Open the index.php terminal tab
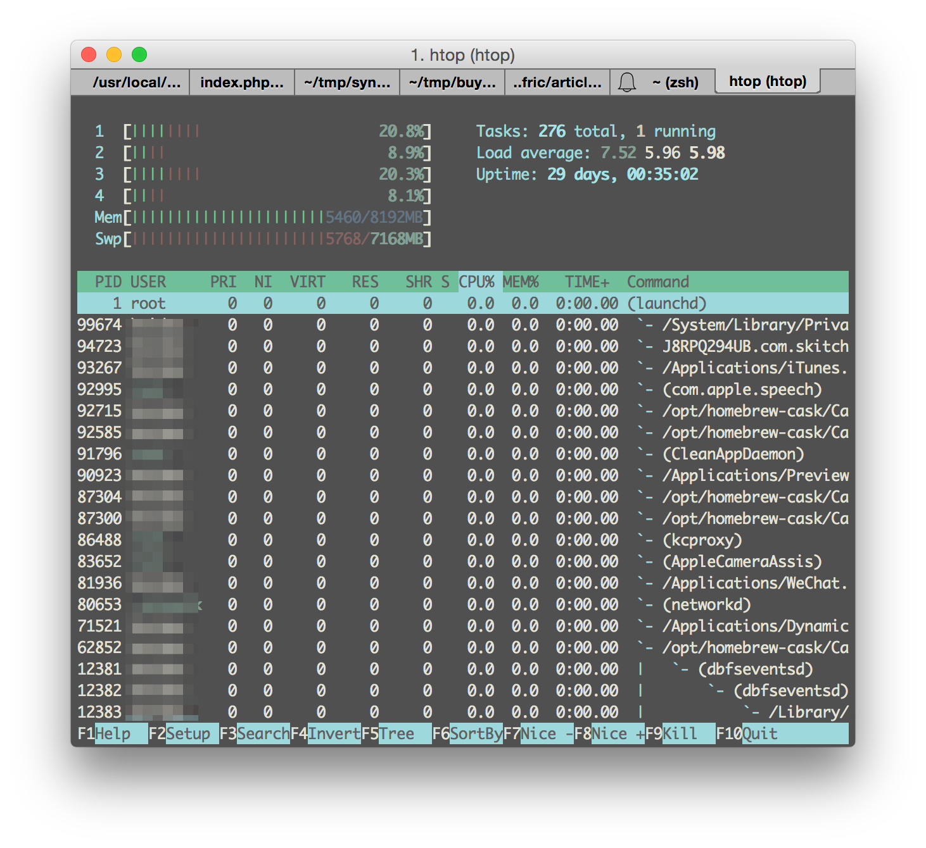926x848 pixels. coord(241,82)
